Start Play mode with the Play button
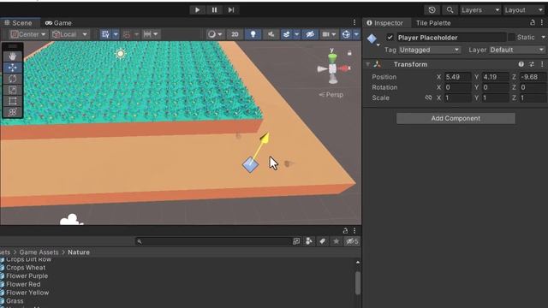This screenshot has width=548, height=308. [x=197, y=10]
